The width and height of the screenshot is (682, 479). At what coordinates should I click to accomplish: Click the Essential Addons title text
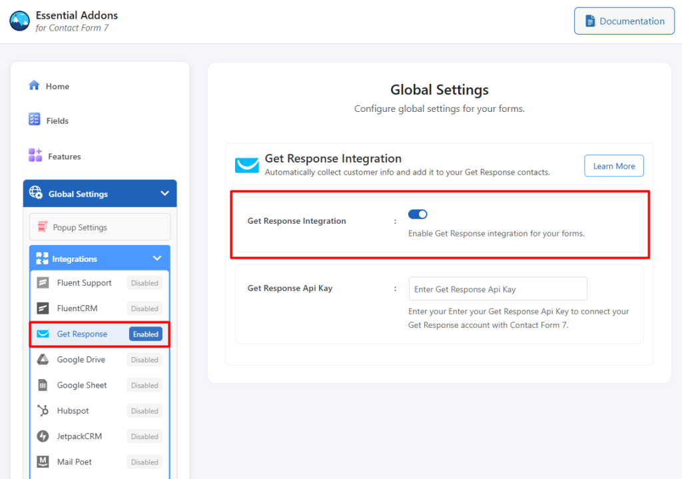tap(77, 15)
